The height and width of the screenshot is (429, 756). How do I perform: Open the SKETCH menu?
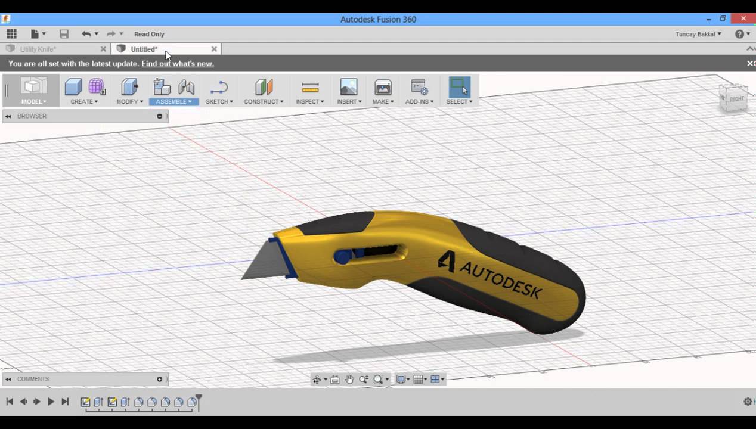(219, 101)
